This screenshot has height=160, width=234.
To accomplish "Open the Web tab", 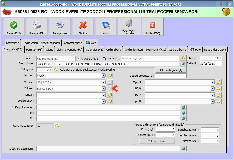I will click(91, 43).
